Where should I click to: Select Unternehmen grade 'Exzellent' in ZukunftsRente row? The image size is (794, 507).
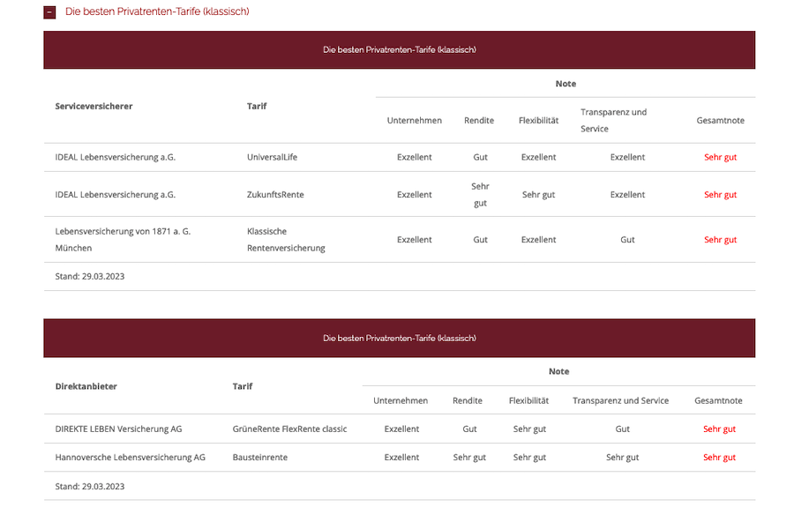[415, 195]
